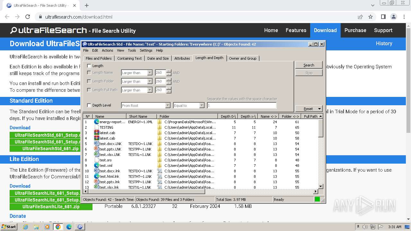Download UltraFileSearchStd_681.zip
This screenshot has height=231, width=411.
click(51, 149)
